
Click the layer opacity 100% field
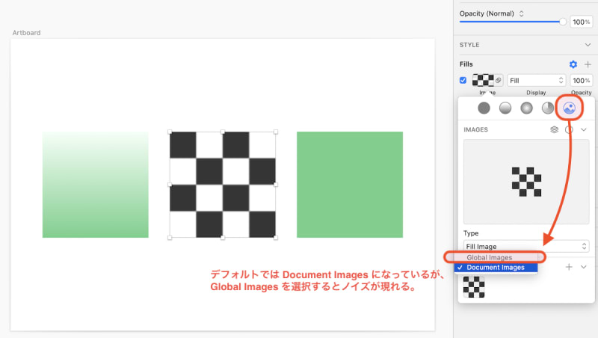tap(581, 22)
